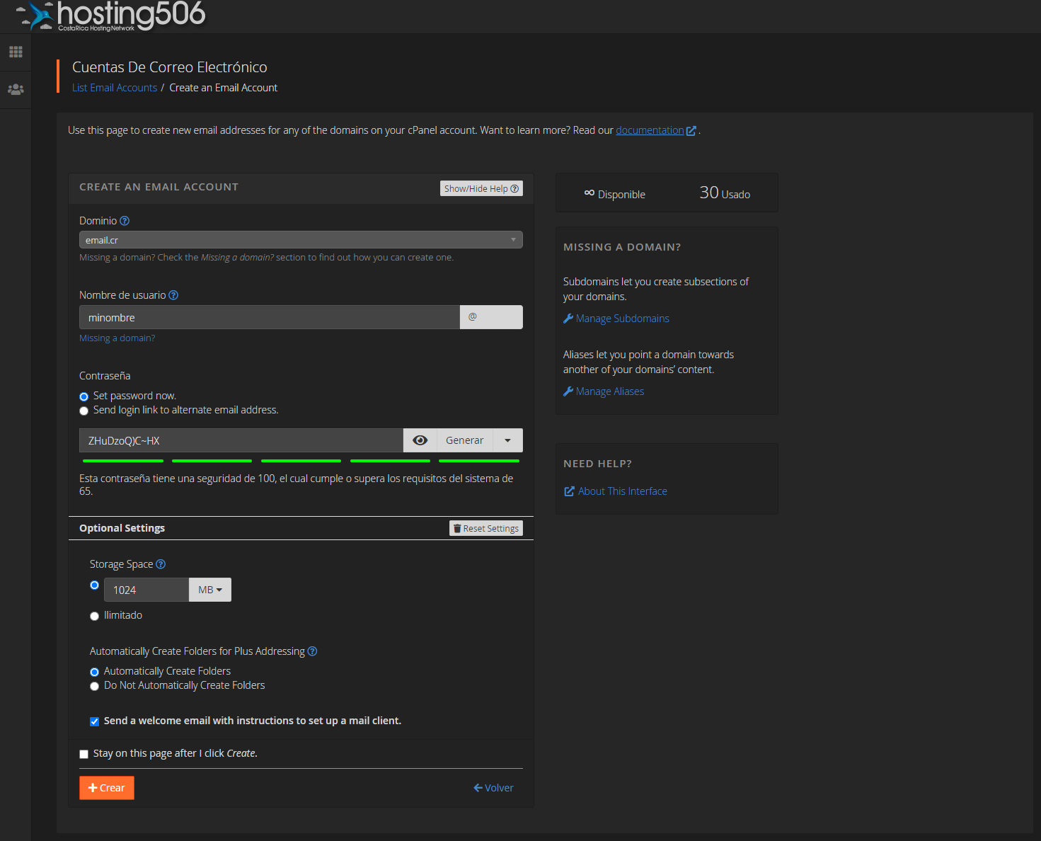Select the Set password now option
Viewport: 1041px width, 841px height.
tap(84, 396)
